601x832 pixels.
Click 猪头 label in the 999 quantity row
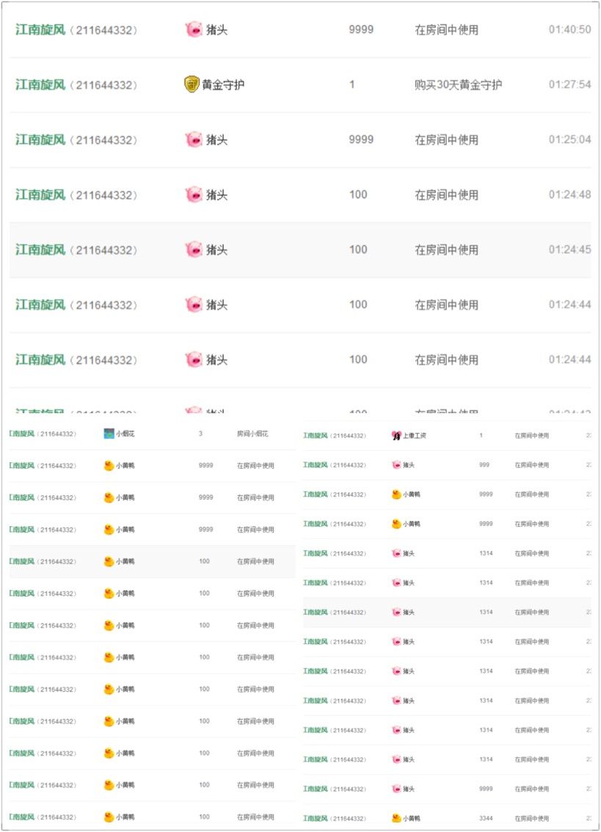(409, 465)
